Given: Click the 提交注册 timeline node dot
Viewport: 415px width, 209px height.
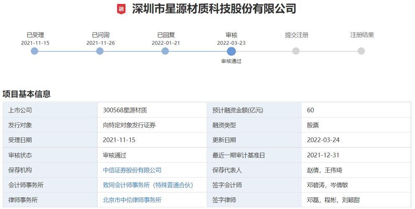Looking at the screenshot, I should pos(296,51).
